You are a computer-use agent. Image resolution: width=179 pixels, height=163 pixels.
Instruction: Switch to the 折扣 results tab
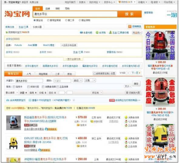(70, 74)
